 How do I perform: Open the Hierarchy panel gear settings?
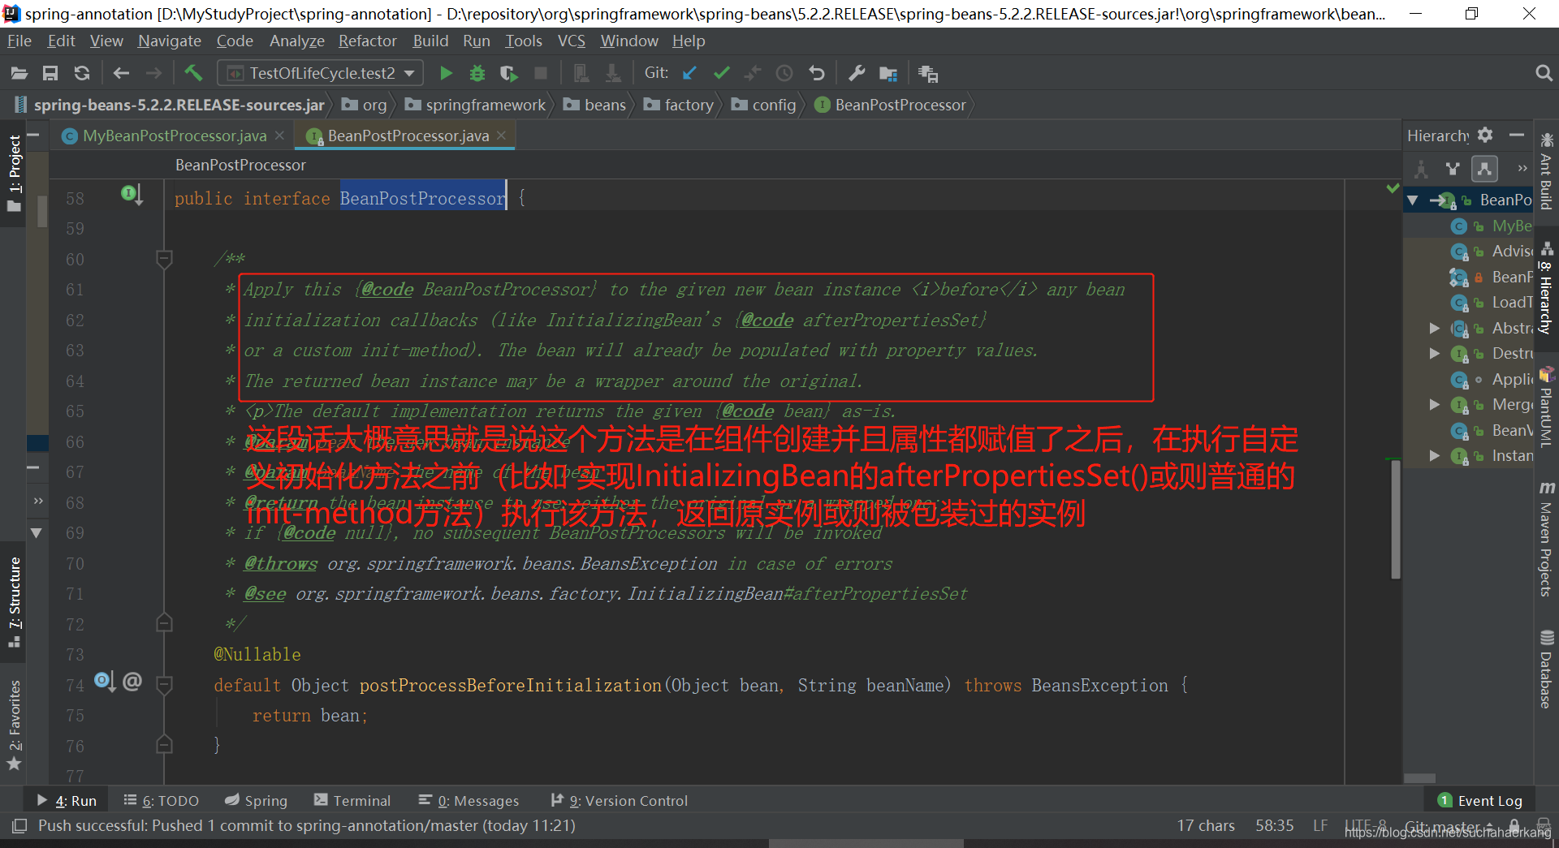[1485, 135]
